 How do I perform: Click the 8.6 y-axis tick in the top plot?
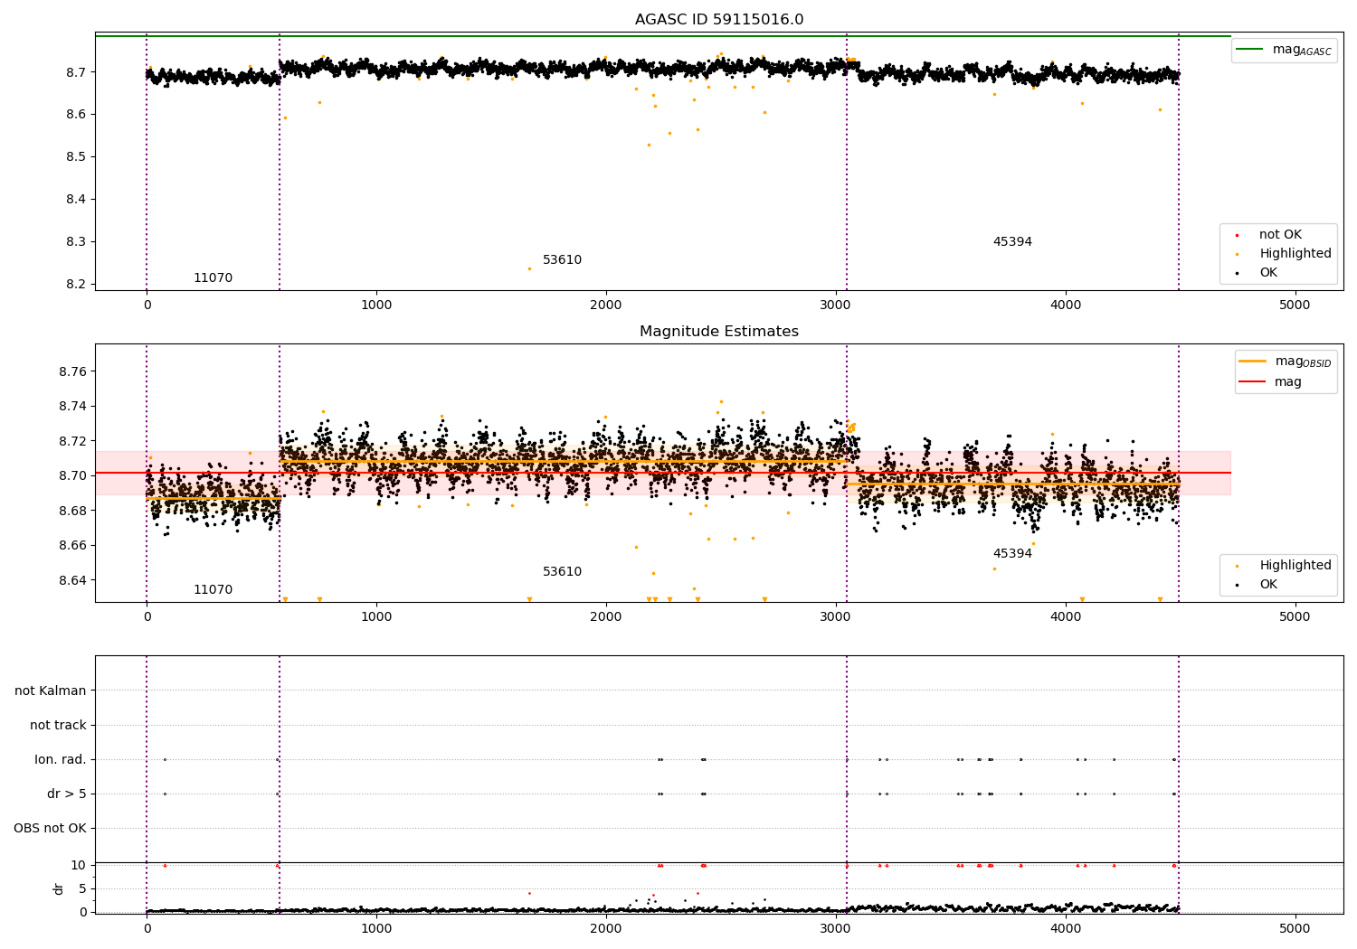76,114
